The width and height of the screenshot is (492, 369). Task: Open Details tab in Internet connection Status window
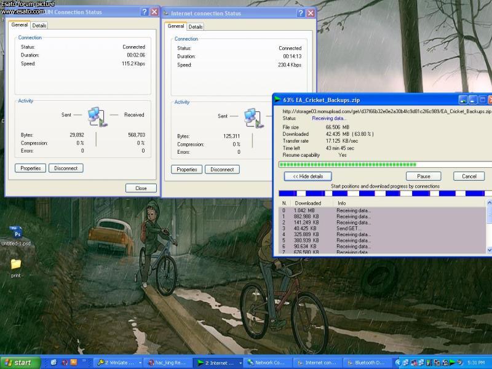point(196,26)
